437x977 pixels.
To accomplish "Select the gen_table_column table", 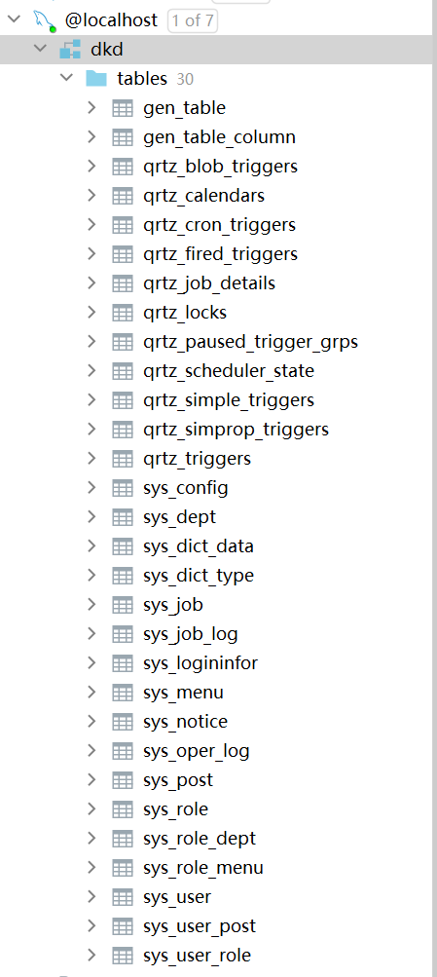I will (219, 137).
